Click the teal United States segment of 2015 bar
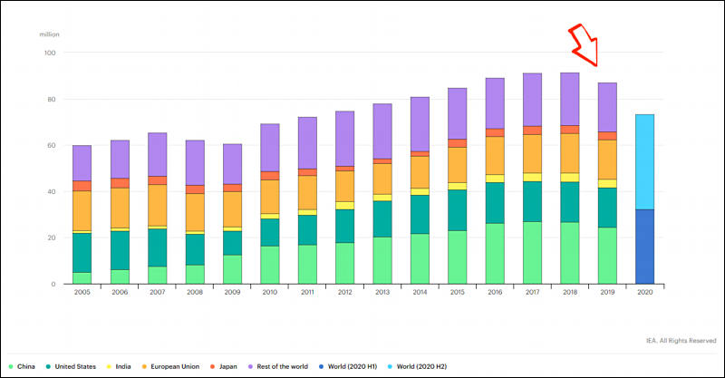725x378 pixels. (458, 210)
